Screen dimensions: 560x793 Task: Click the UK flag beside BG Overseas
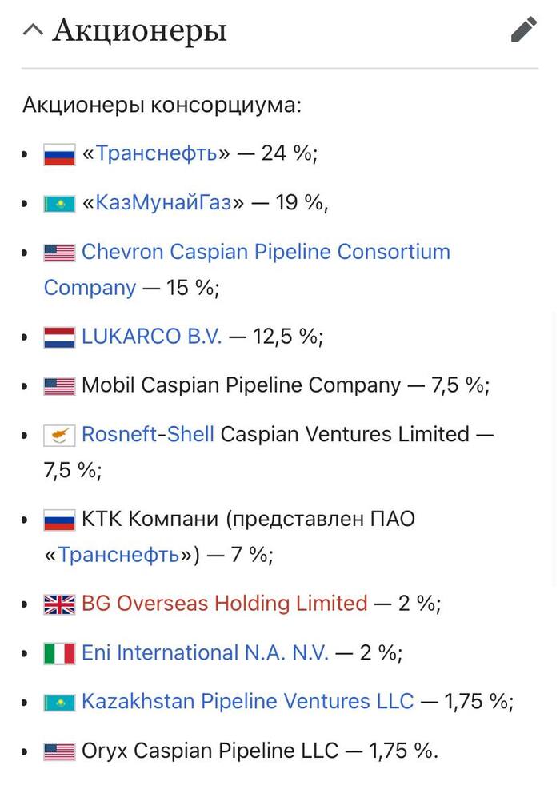pos(59,604)
